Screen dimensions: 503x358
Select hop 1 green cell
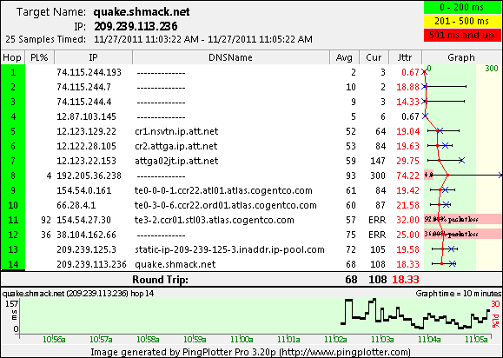coord(13,72)
